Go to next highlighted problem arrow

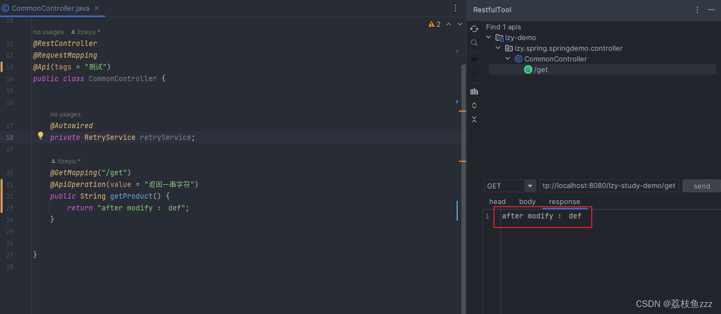[460, 24]
